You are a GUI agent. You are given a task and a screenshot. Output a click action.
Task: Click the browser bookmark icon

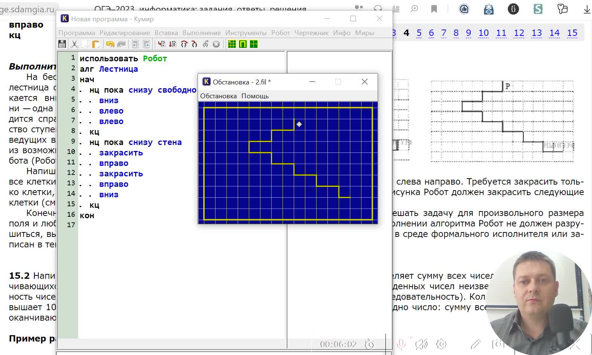click(x=434, y=9)
